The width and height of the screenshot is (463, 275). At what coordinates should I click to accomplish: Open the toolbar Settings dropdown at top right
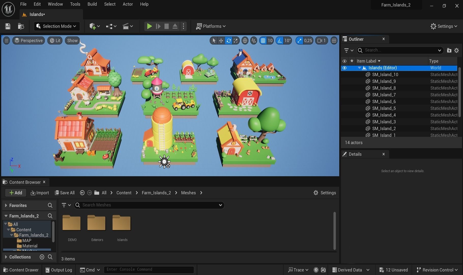tap(444, 26)
